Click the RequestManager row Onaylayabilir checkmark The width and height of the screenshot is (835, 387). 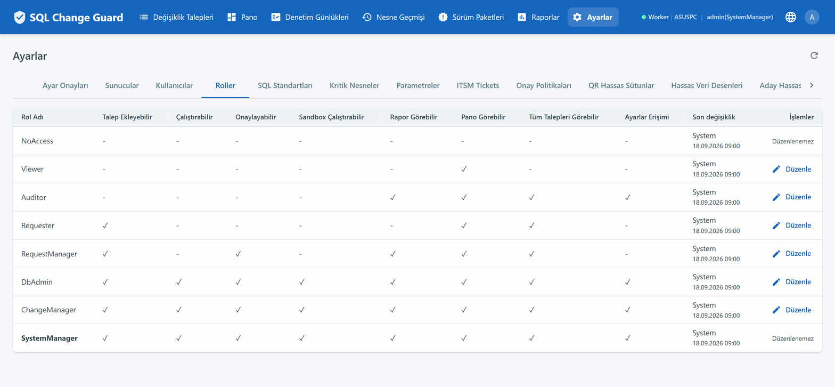(238, 254)
